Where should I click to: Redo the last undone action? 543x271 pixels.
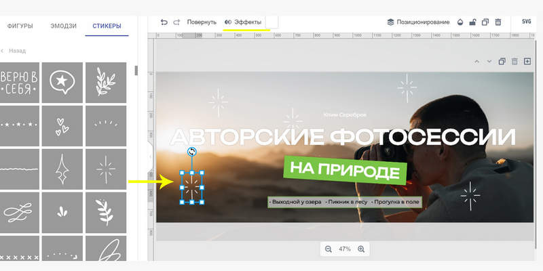[176, 22]
